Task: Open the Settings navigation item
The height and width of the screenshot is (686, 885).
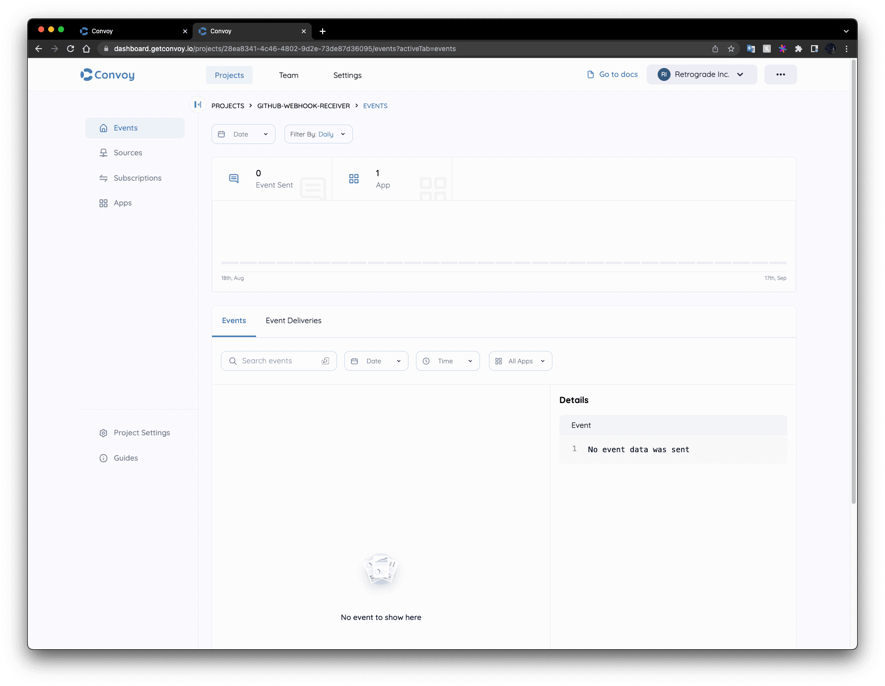Action: (x=347, y=75)
